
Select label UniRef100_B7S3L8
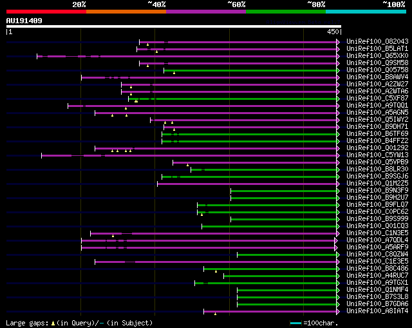(x=377, y=297)
